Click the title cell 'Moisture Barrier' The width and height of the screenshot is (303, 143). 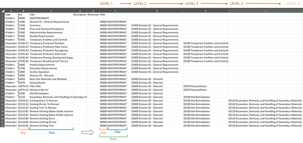tap(51, 90)
